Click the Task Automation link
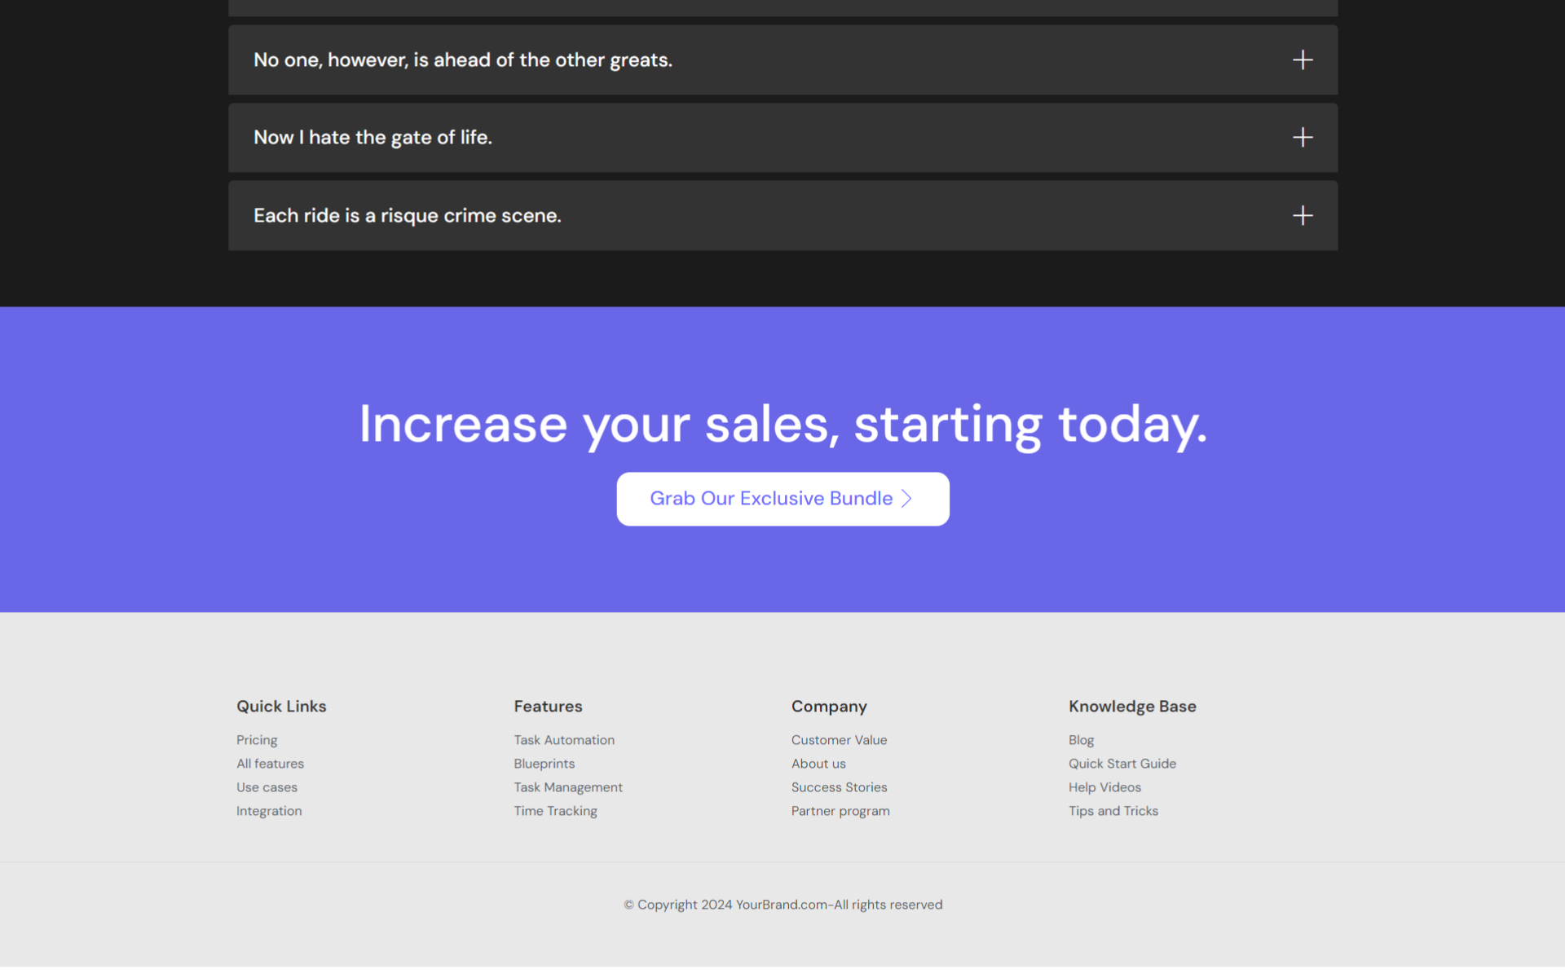Image resolution: width=1565 pixels, height=978 pixels. [564, 740]
